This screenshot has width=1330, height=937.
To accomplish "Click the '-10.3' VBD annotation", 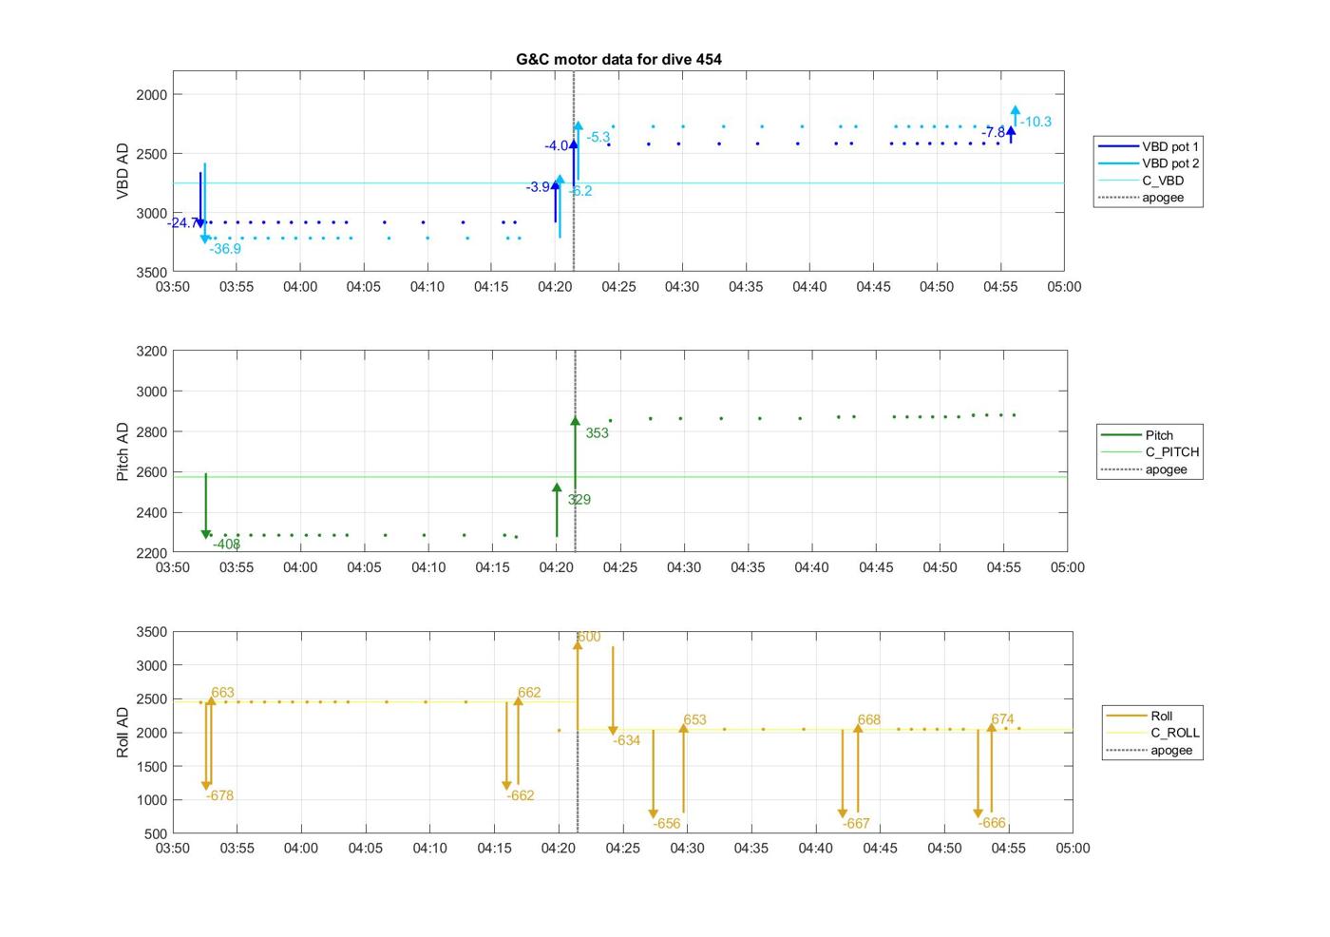I will click(1035, 122).
